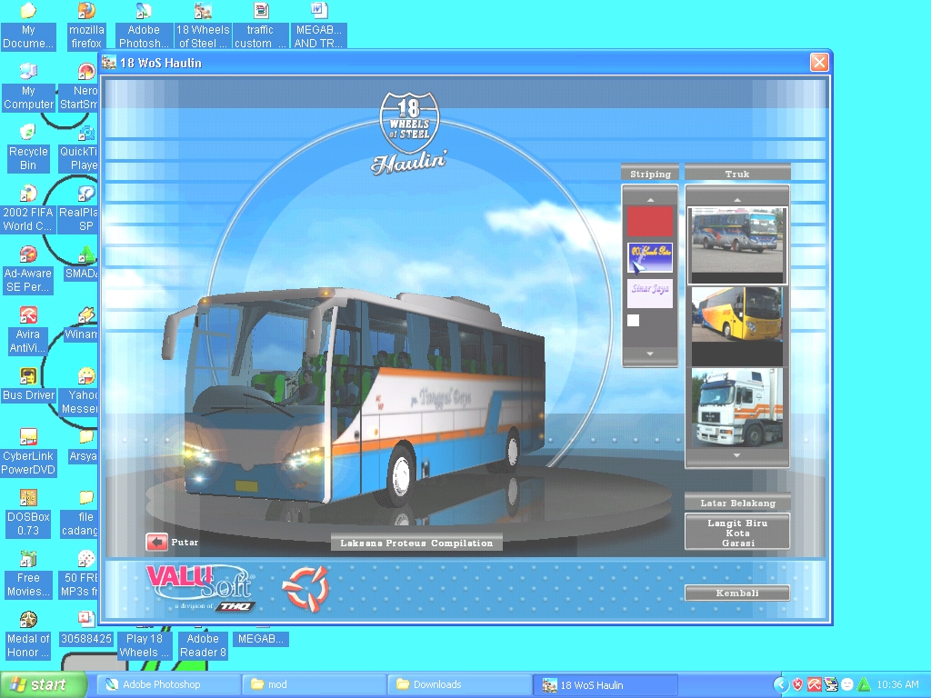
Task: Expand hidden tray icons arrow
Action: (x=781, y=685)
